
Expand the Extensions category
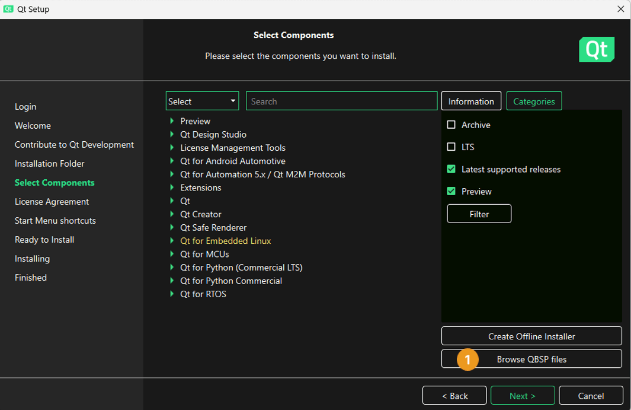pyautogui.click(x=171, y=187)
